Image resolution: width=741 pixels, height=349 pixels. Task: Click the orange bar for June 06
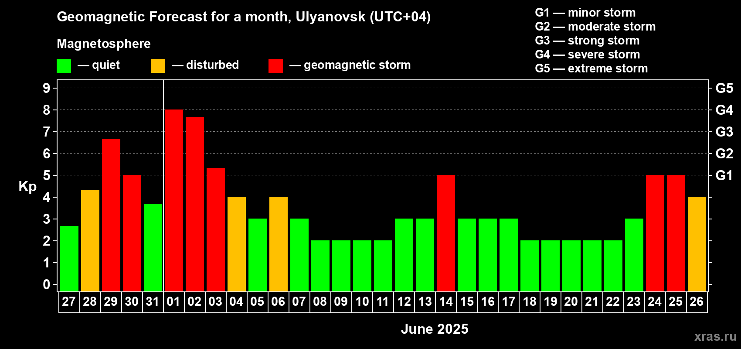(279, 244)
